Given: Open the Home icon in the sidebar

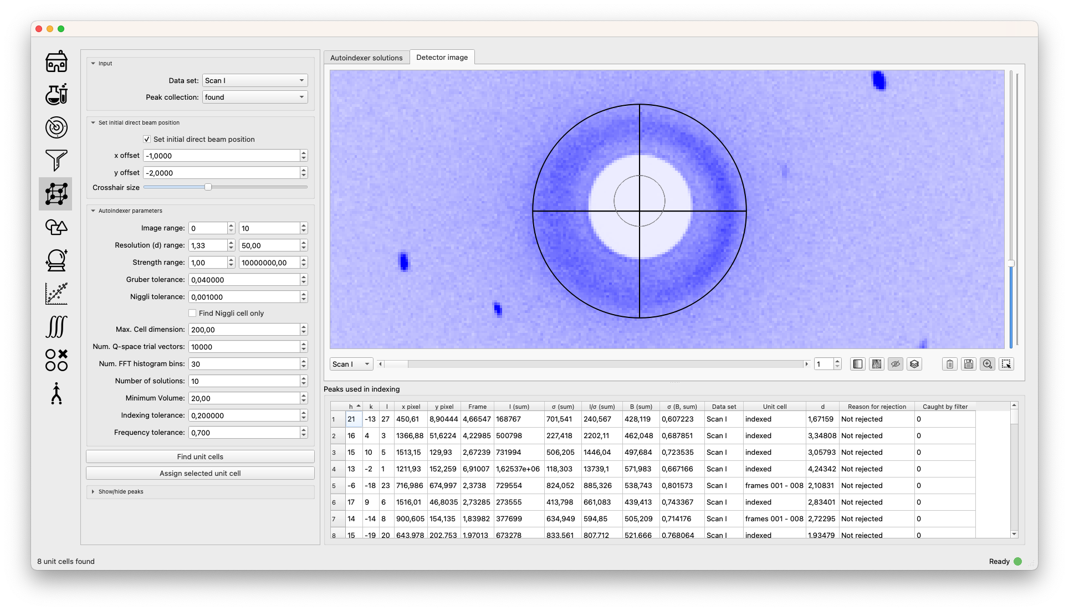Looking at the screenshot, I should coord(56,61).
